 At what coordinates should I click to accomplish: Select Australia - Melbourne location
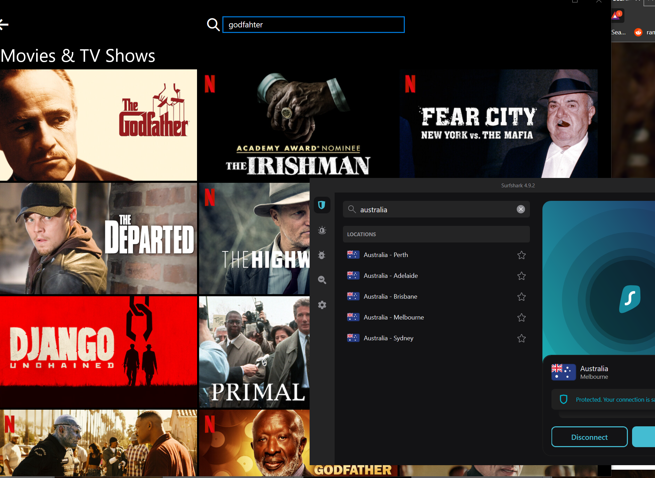[436, 317]
